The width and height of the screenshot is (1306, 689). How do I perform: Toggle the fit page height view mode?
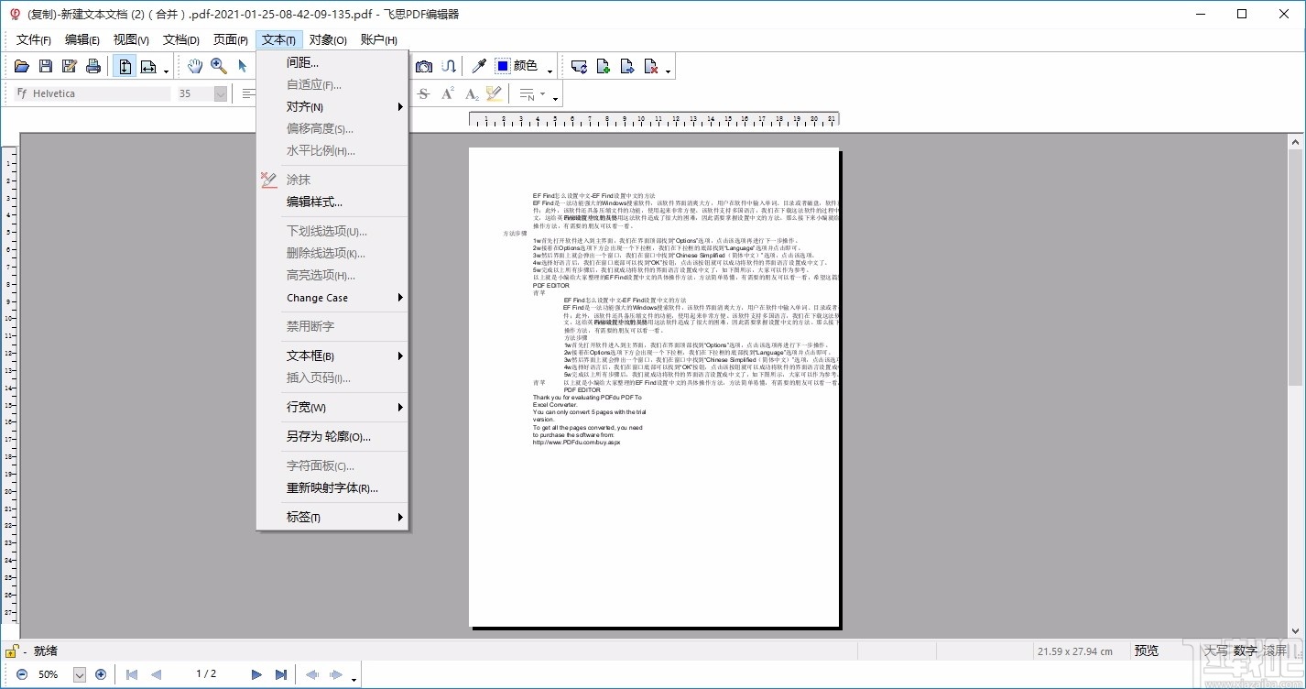coord(125,65)
